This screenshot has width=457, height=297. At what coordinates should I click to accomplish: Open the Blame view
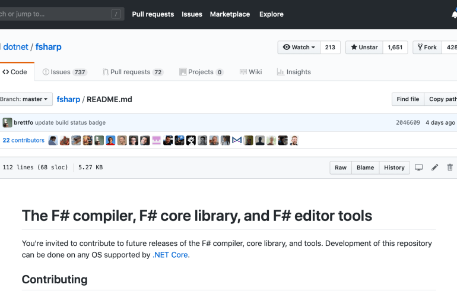365,168
